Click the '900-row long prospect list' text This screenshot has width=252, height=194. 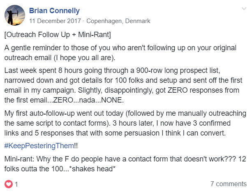178,70
